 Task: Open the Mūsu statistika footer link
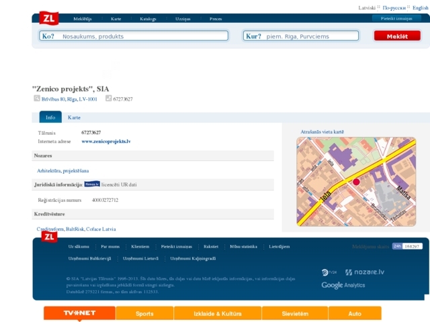pos(243,246)
